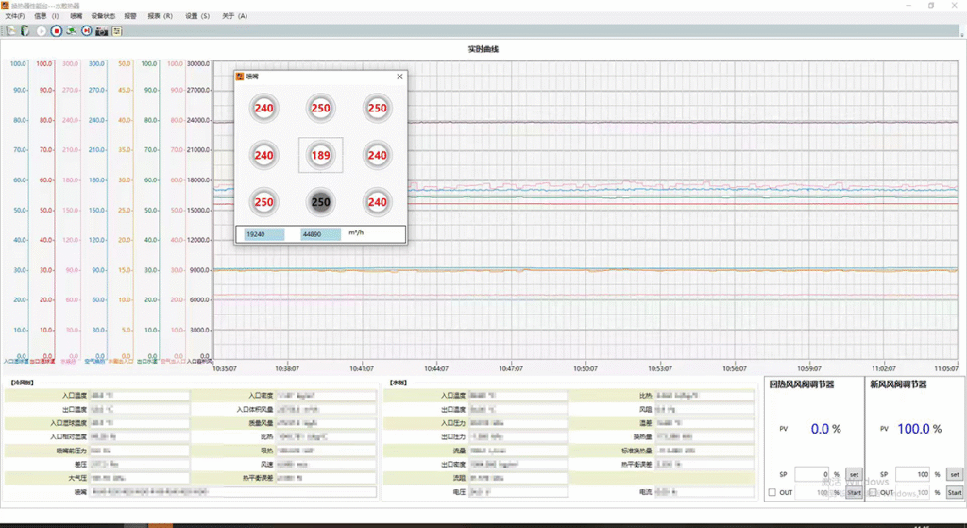Toggle the top-left 240 nozzle in dialog
Image resolution: width=967 pixels, height=528 pixels.
tap(263, 109)
